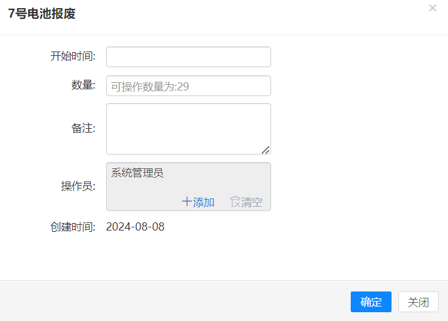Click the creation date 2024-08-08
This screenshot has height=321, width=448.
tap(135, 227)
